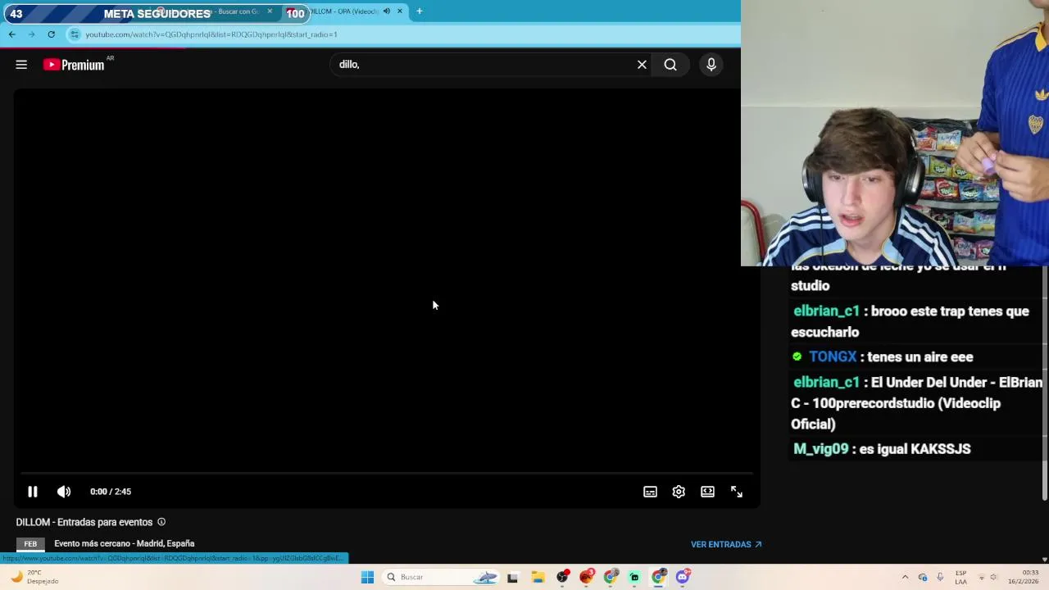Open the OBS Studio taskbar icon
1049x590 pixels.
[562, 577]
